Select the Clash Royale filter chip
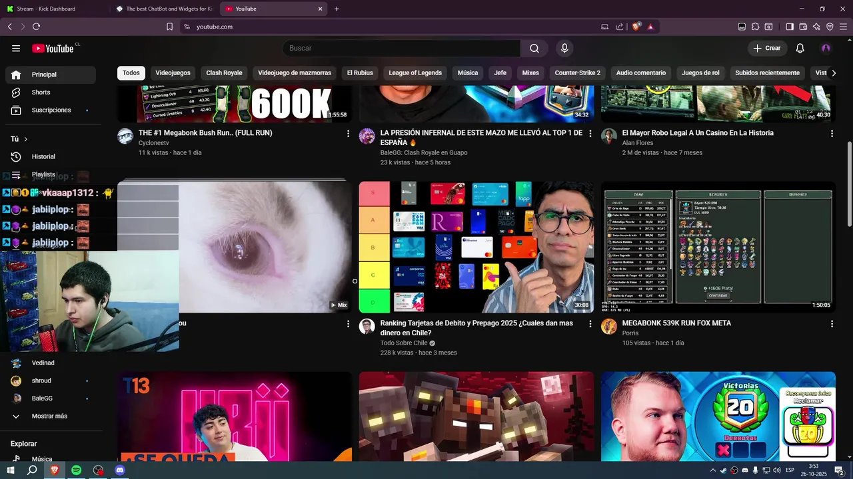This screenshot has height=479, width=853. click(x=224, y=73)
